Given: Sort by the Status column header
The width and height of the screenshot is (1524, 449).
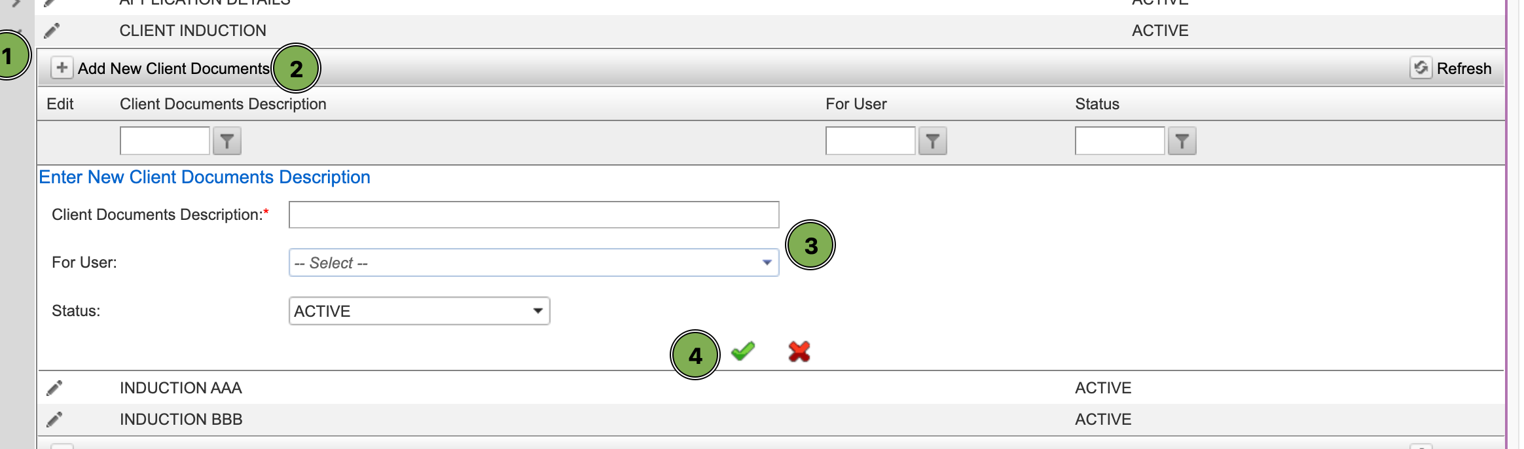Looking at the screenshot, I should pos(1097,104).
